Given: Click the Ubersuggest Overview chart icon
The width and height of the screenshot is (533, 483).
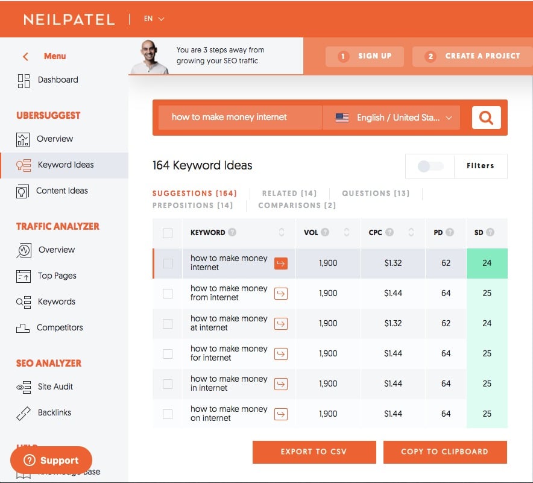Looking at the screenshot, I should [23, 140].
